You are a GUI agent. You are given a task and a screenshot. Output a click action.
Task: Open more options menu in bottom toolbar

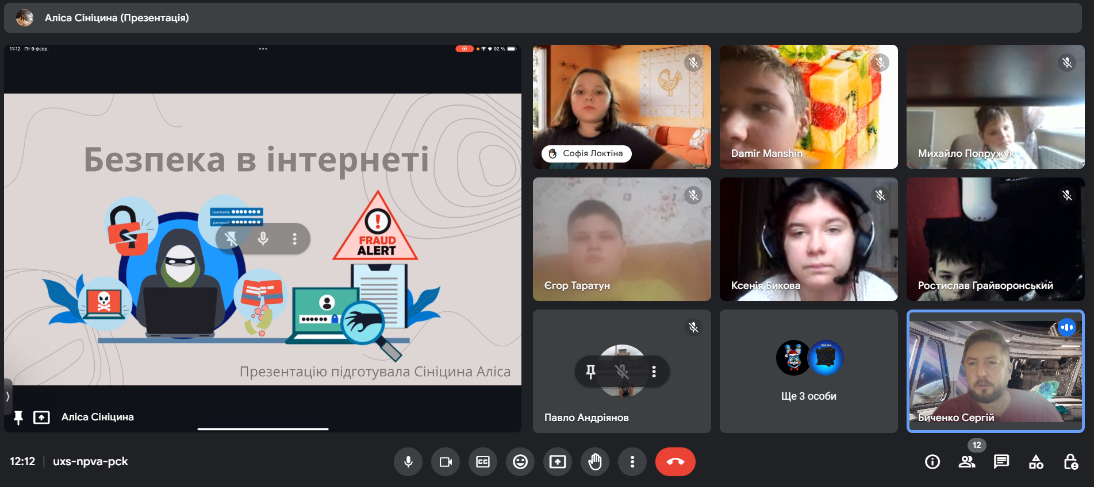[x=632, y=462]
